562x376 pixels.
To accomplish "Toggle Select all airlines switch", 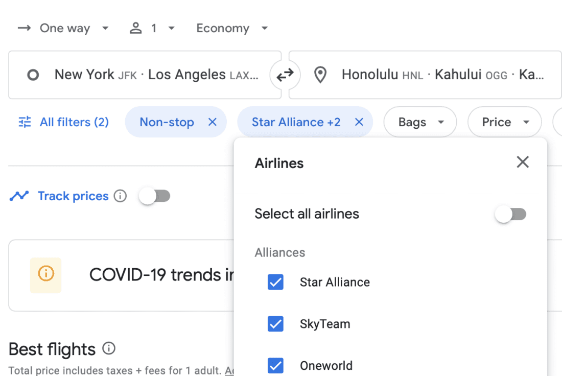I will click(x=511, y=215).
